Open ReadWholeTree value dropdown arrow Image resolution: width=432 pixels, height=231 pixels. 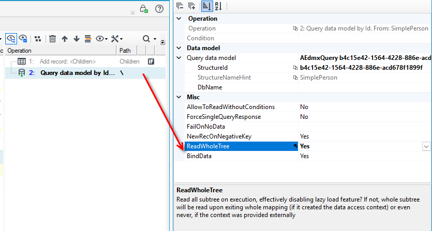(x=426, y=146)
